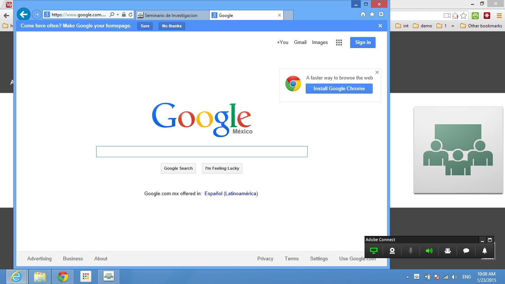This screenshot has width=505, height=284.
Task: Dismiss the homepage promo bar
Action: pos(380,26)
